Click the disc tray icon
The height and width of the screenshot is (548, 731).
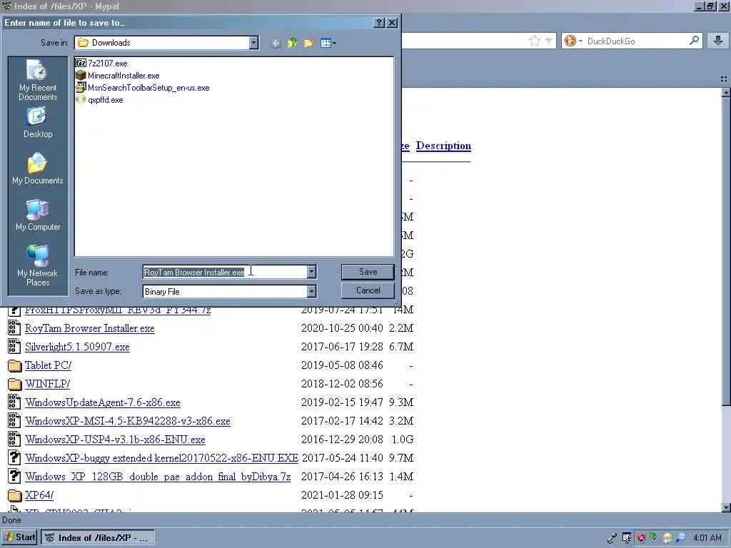667,538
